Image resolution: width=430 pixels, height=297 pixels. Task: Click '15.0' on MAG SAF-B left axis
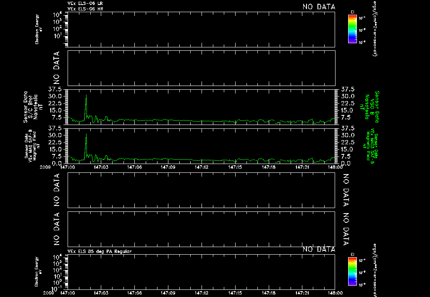56,149
